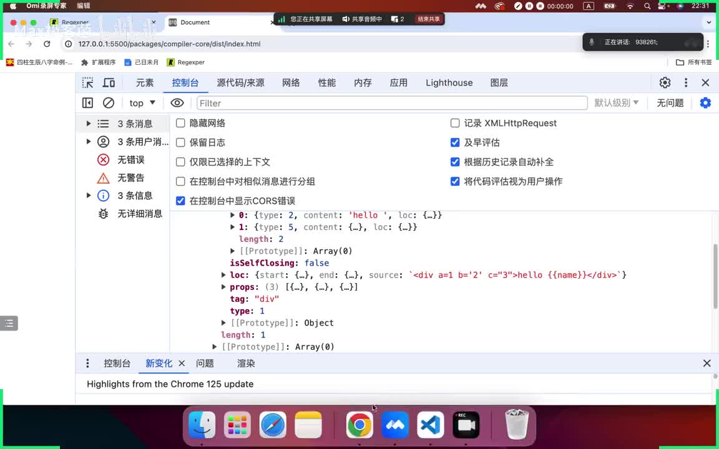Image resolution: width=719 pixels, height=449 pixels.
Task: Create live expression eye icon
Action: (x=177, y=103)
